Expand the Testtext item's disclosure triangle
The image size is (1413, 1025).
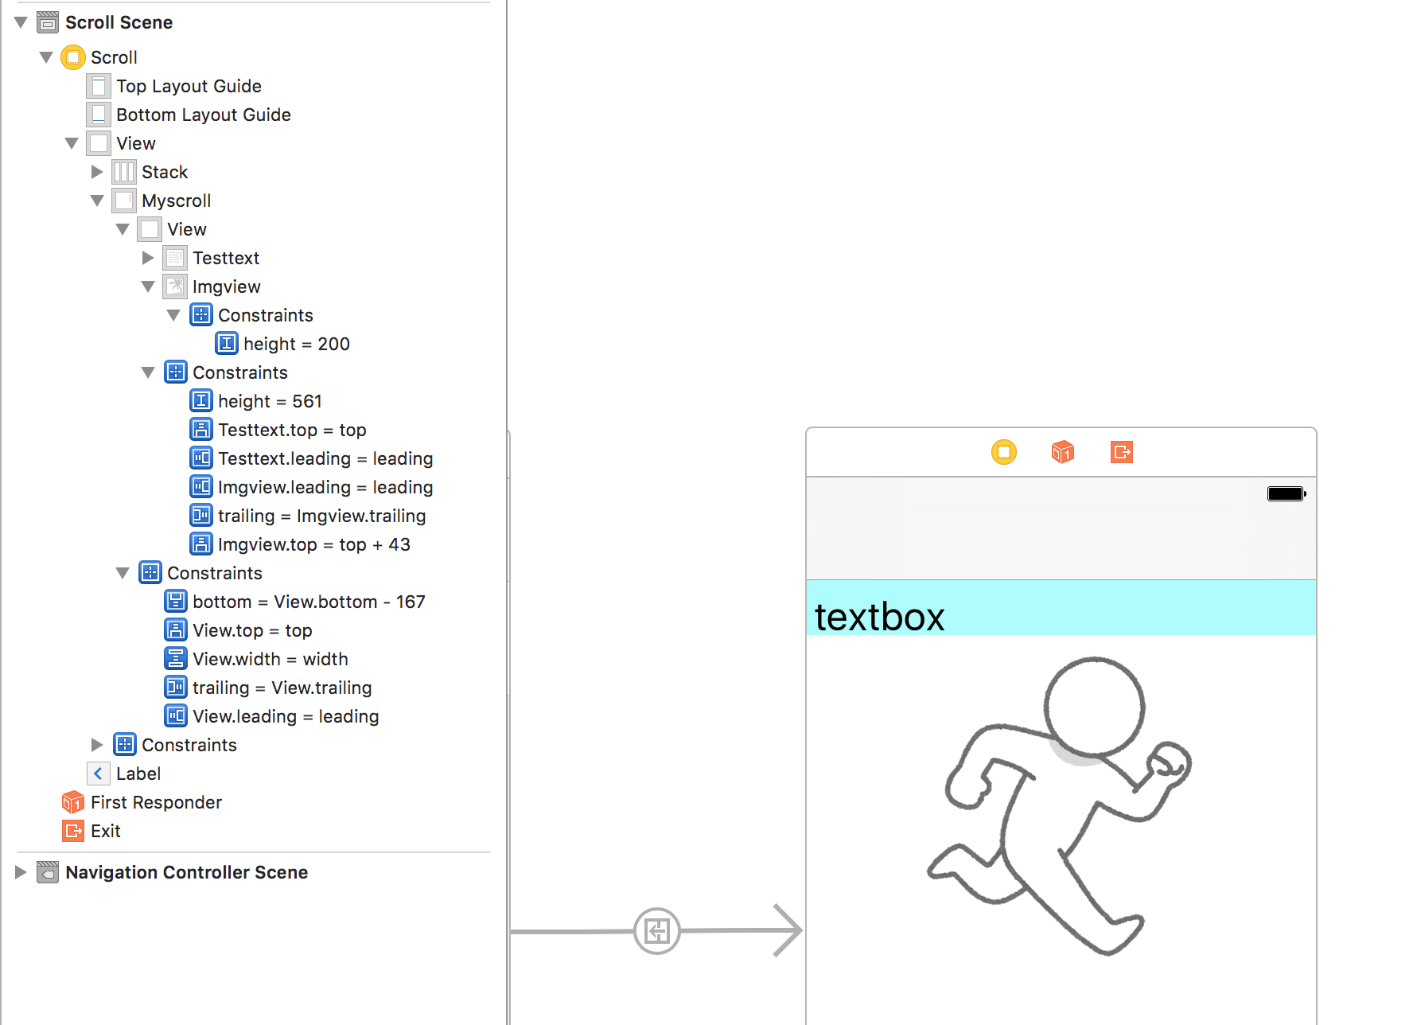click(148, 257)
